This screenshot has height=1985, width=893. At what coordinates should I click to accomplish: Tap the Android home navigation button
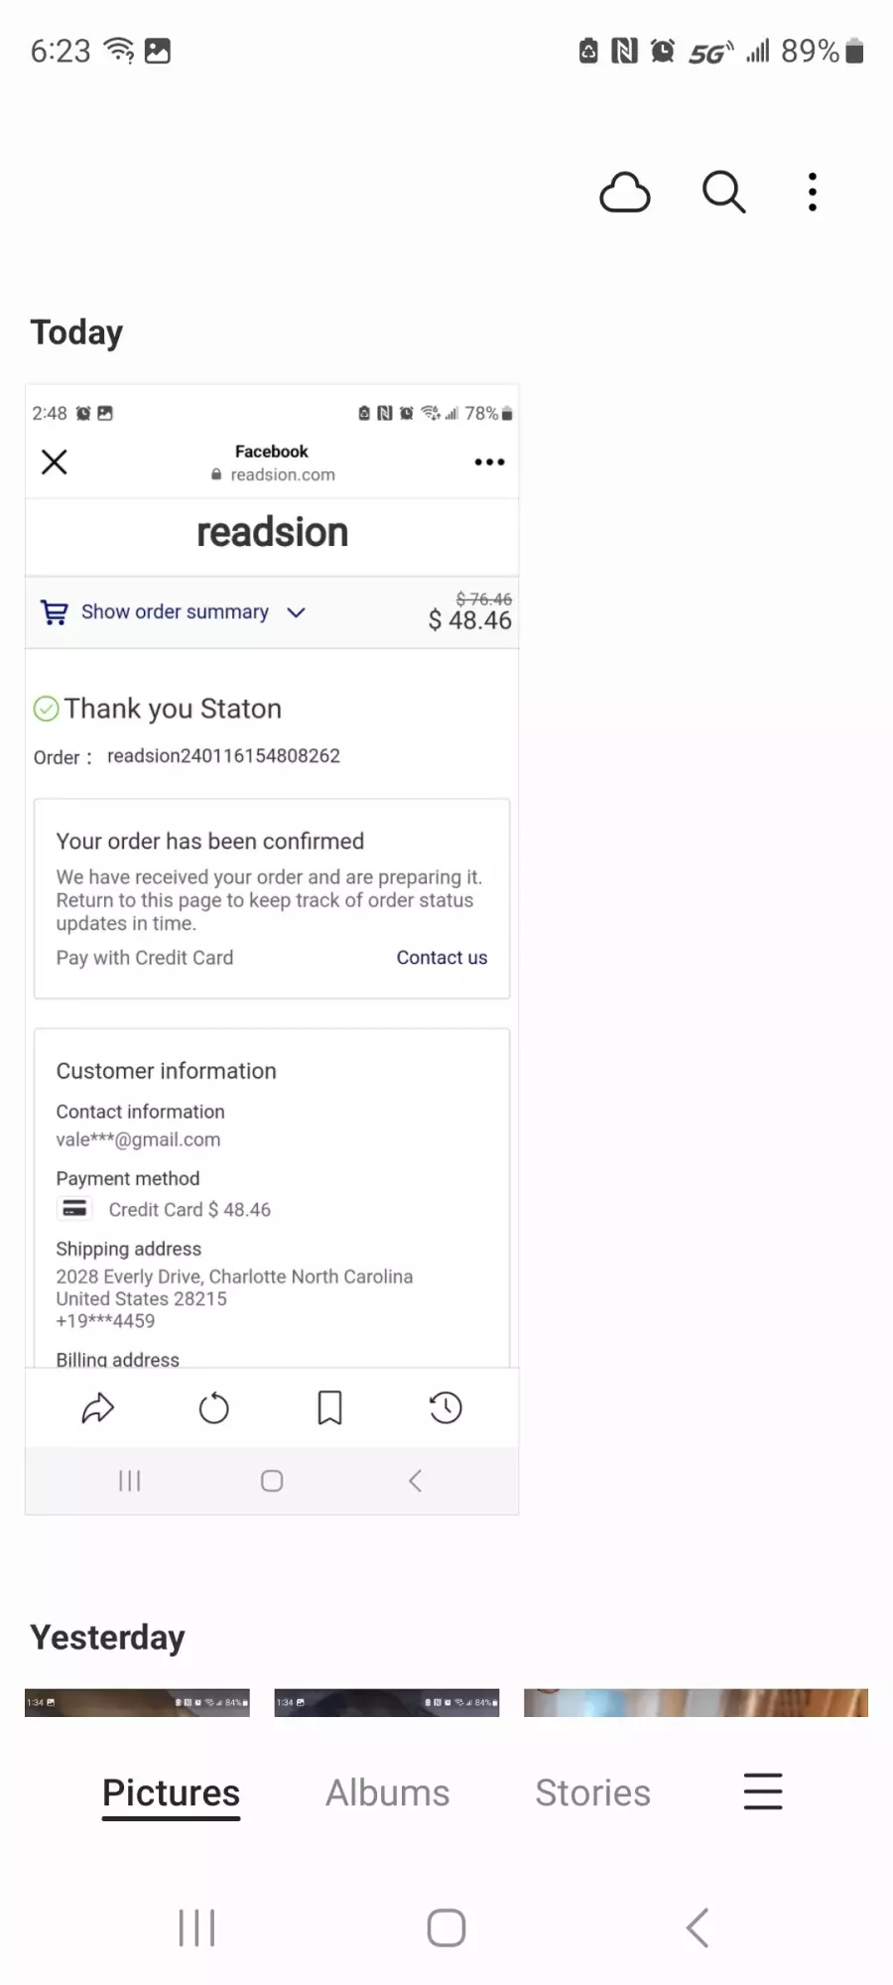[446, 1927]
